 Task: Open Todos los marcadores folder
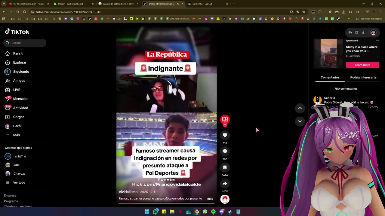click(x=369, y=19)
